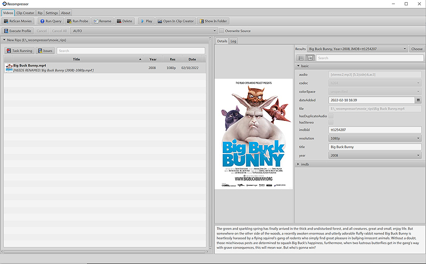Collapse the New Rips group

pyautogui.click(x=4, y=40)
